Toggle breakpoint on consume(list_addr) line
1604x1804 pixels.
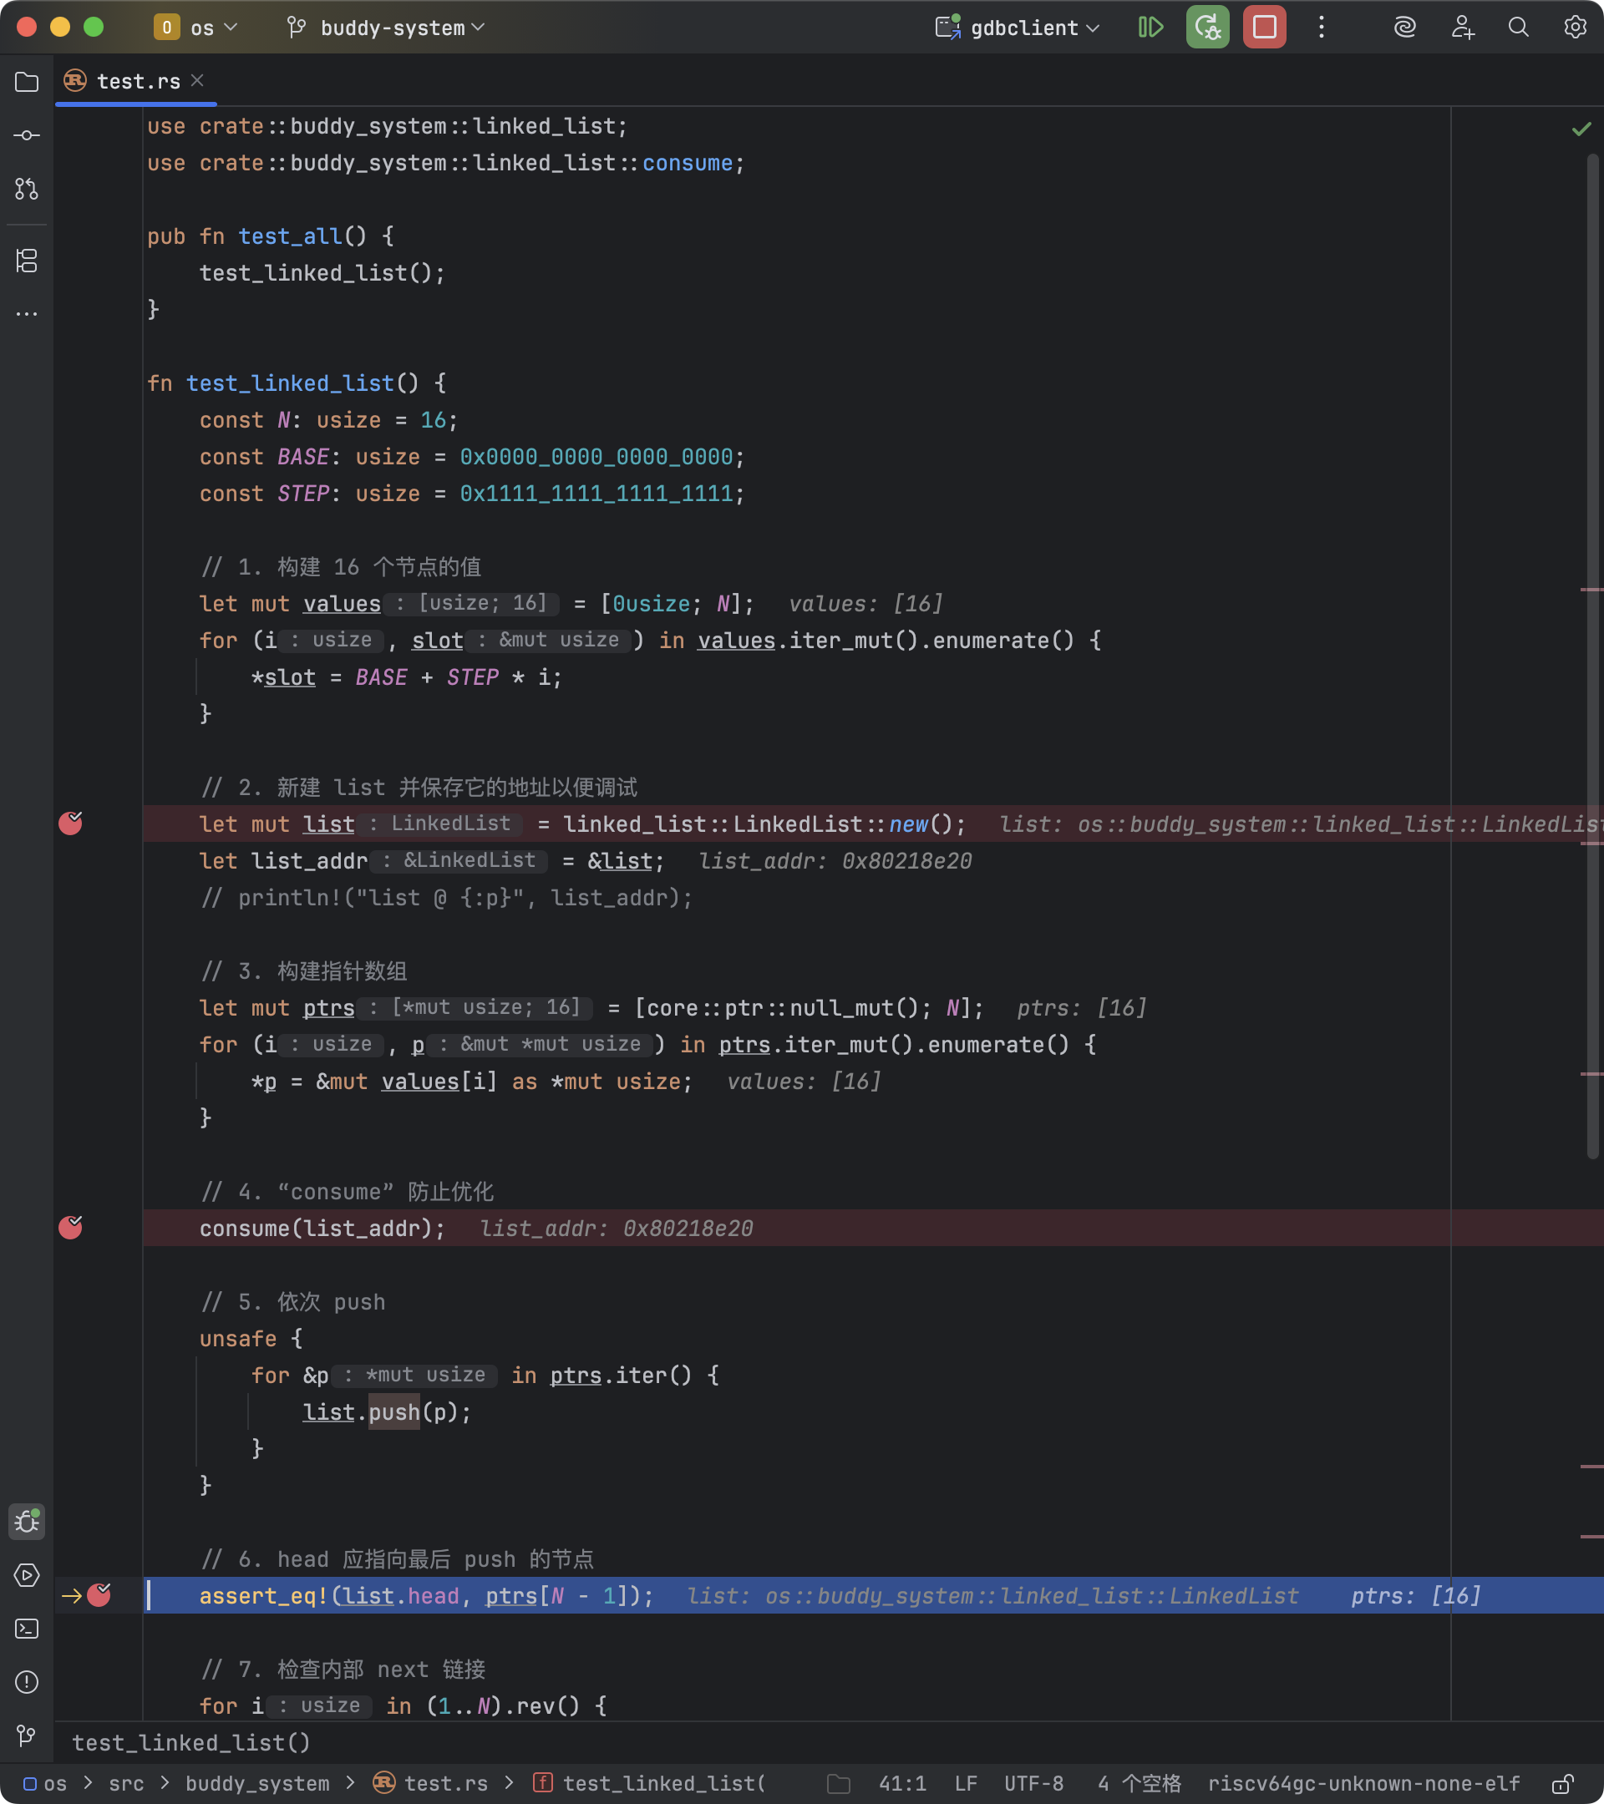tap(71, 1228)
